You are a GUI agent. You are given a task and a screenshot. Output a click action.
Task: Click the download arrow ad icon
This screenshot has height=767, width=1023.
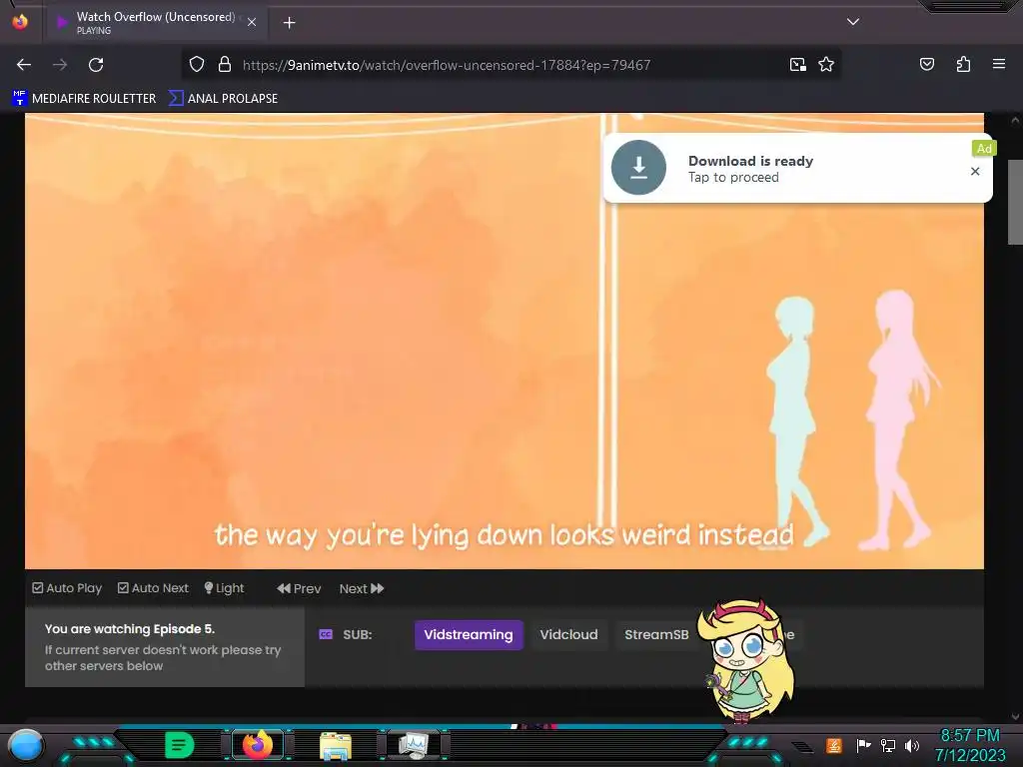[638, 168]
